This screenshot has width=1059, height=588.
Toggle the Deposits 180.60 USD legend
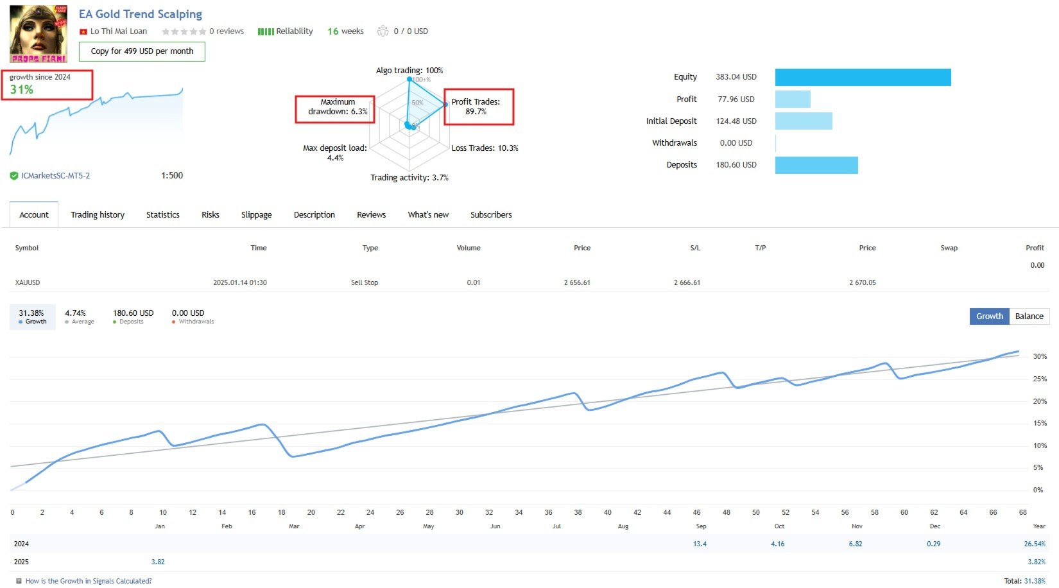click(x=133, y=317)
